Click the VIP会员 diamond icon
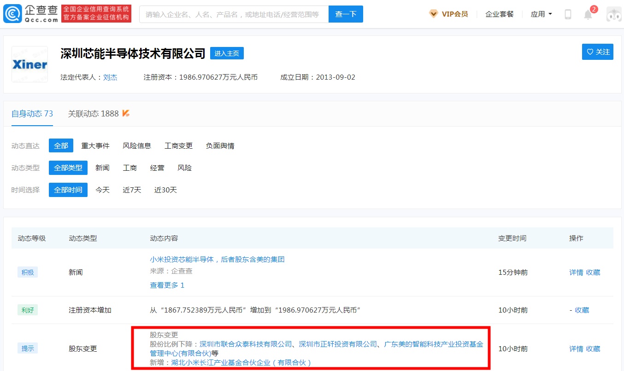The height and width of the screenshot is (371, 624). (x=433, y=14)
